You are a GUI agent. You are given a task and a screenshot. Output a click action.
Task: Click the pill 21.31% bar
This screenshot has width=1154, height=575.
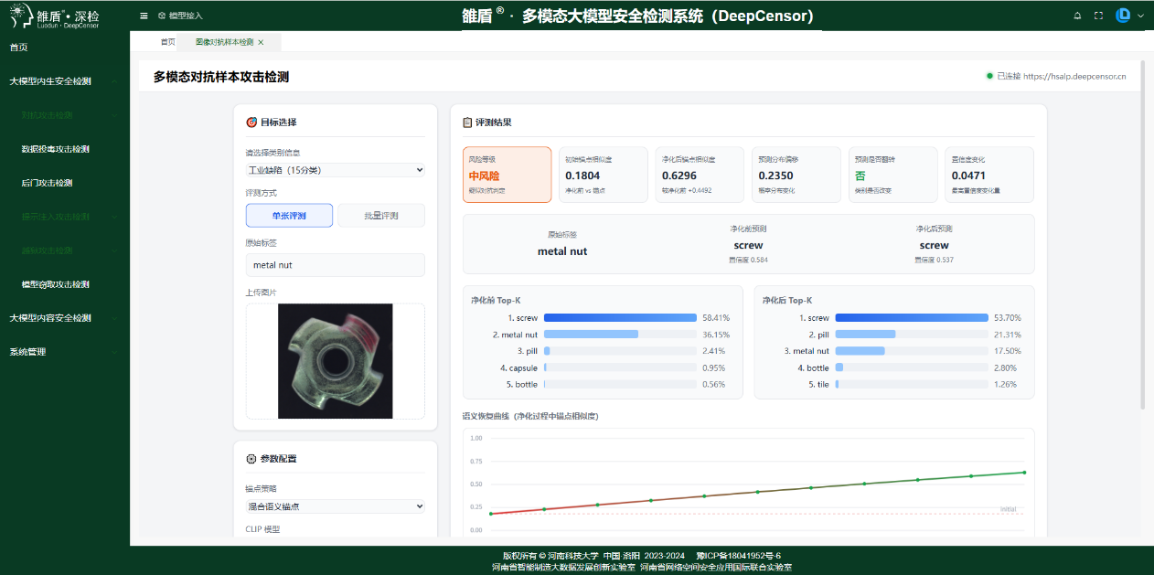click(x=912, y=335)
